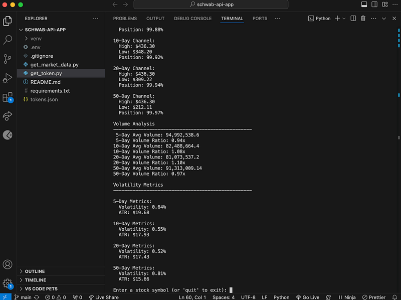Launch a new terminal with the plus icon

pyautogui.click(x=338, y=18)
